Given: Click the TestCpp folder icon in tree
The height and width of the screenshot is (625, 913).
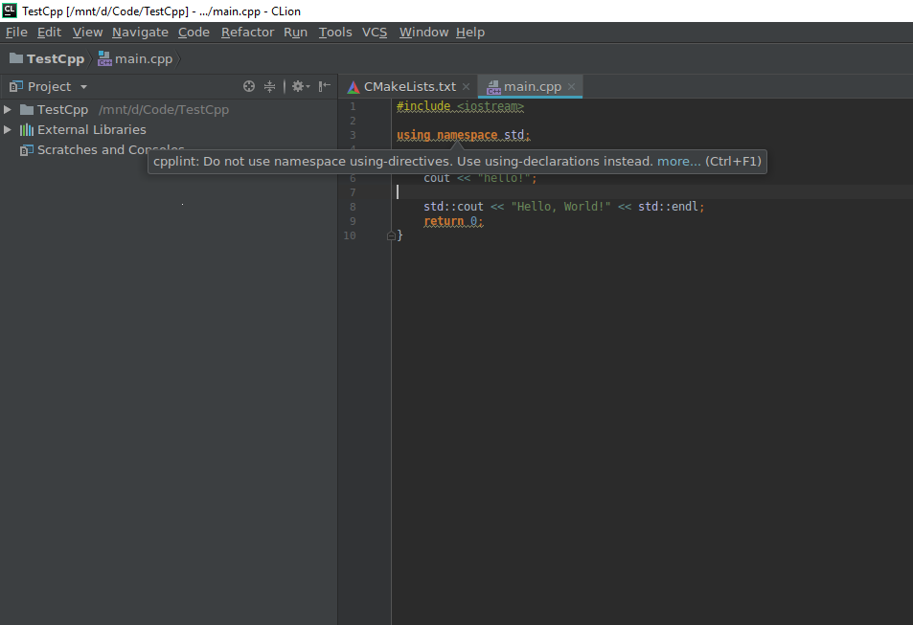Looking at the screenshot, I should tap(27, 109).
